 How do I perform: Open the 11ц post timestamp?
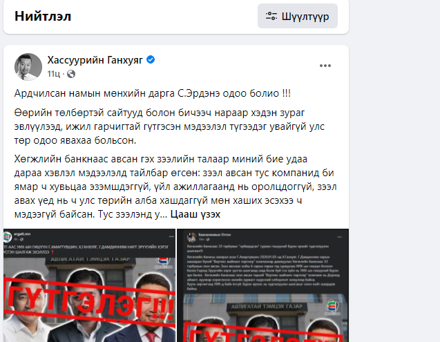[x=54, y=74]
